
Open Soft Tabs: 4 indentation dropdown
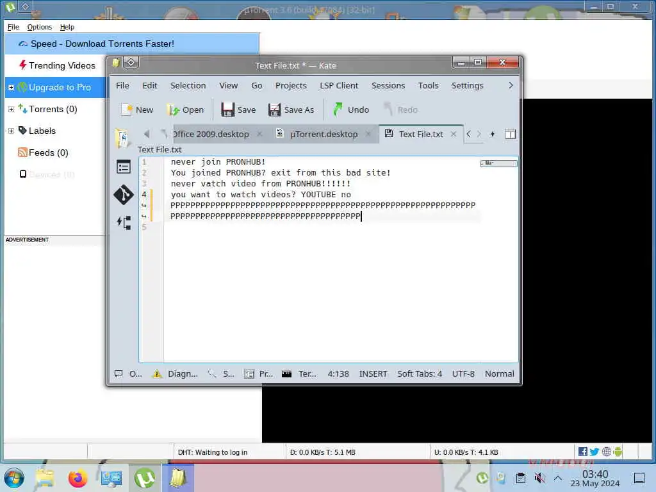pos(419,373)
